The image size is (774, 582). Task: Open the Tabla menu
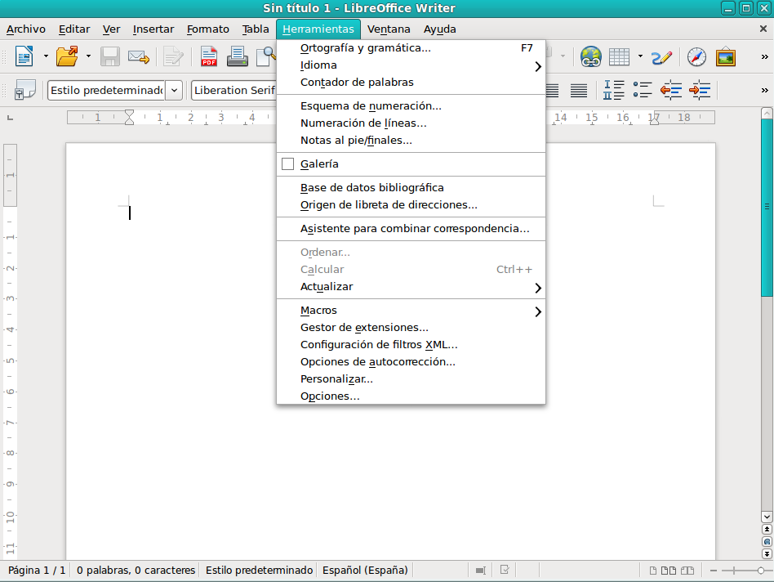pyautogui.click(x=256, y=29)
